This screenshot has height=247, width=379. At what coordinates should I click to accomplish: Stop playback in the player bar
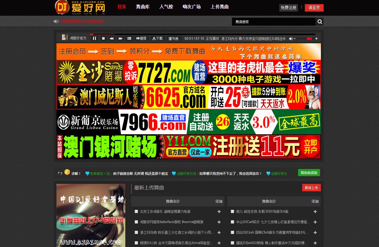pyautogui.click(x=103, y=39)
